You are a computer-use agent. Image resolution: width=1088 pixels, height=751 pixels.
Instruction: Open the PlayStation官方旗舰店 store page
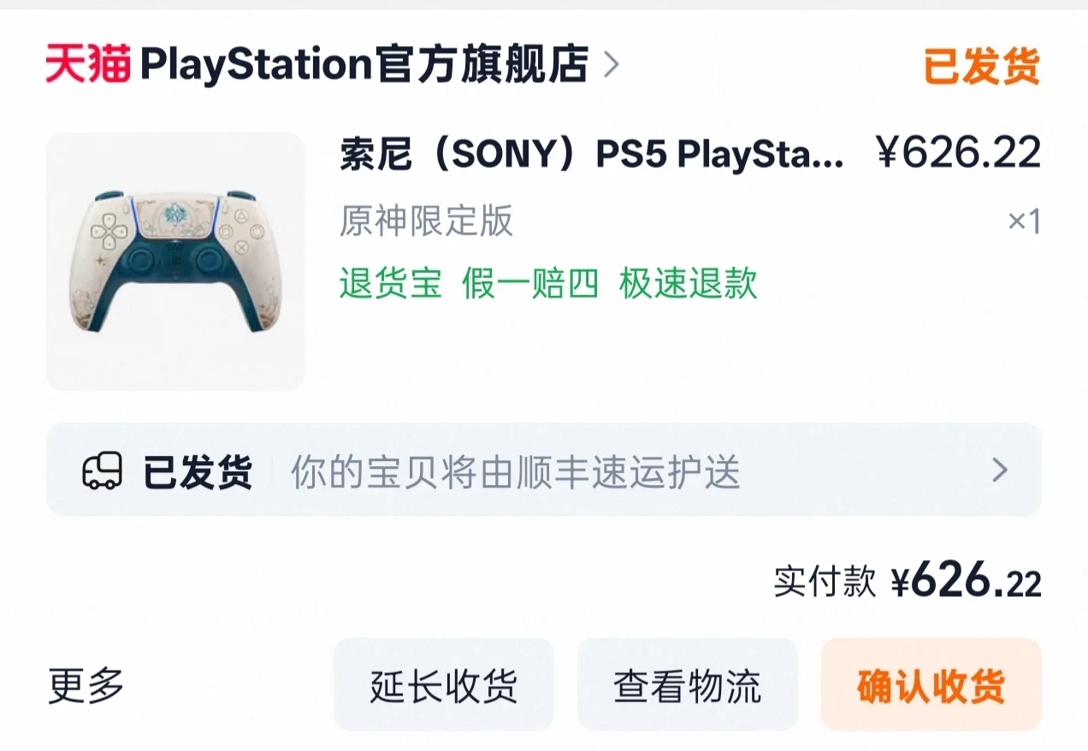coord(364,65)
